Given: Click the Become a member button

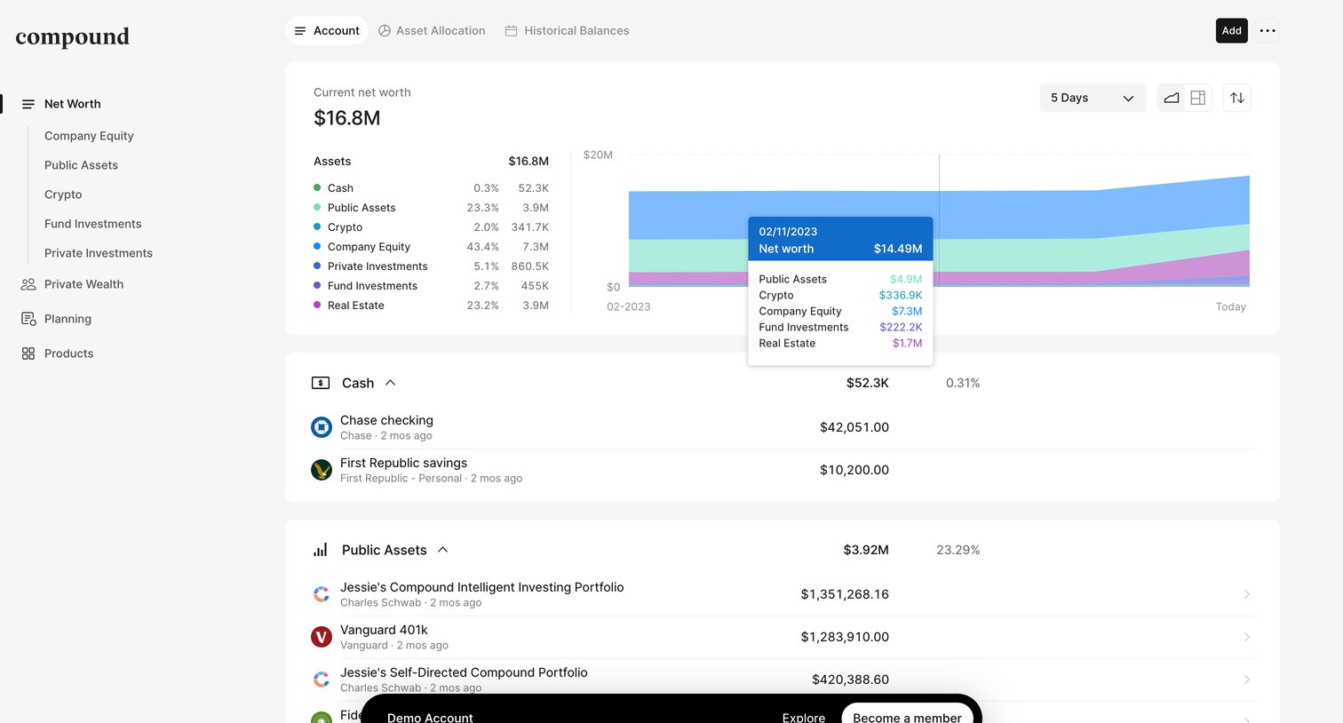Looking at the screenshot, I should click(x=907, y=716).
